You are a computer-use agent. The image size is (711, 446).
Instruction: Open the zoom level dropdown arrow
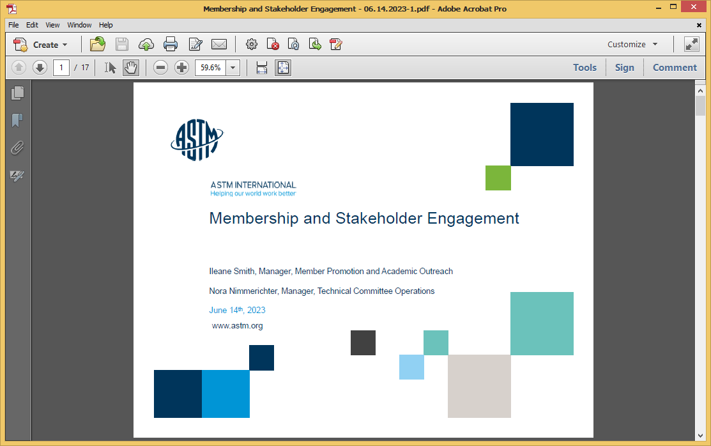(x=233, y=68)
